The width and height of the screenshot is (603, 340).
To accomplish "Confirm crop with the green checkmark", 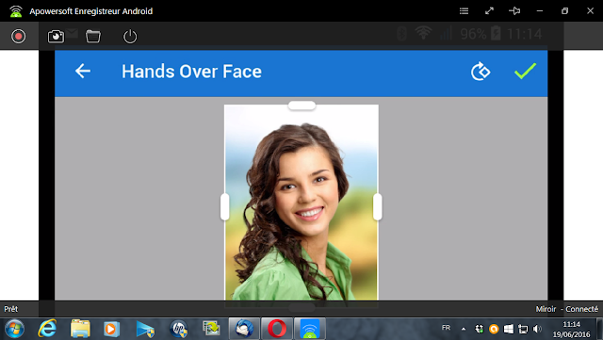I will pyautogui.click(x=526, y=72).
